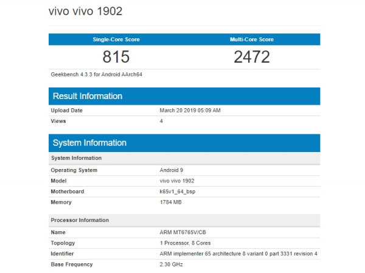Click the Views row label
365x273 pixels.
coord(60,121)
